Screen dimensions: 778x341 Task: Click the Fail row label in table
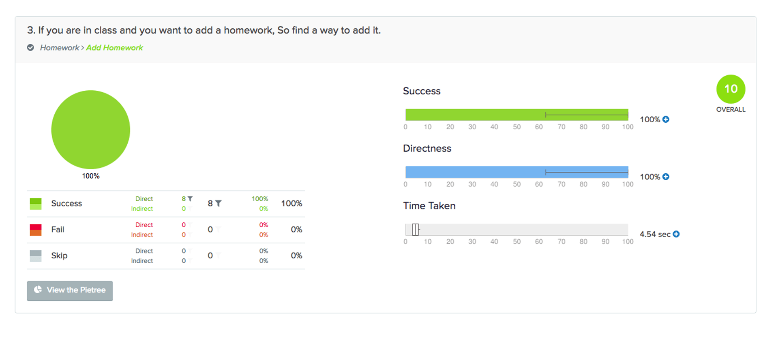58,230
